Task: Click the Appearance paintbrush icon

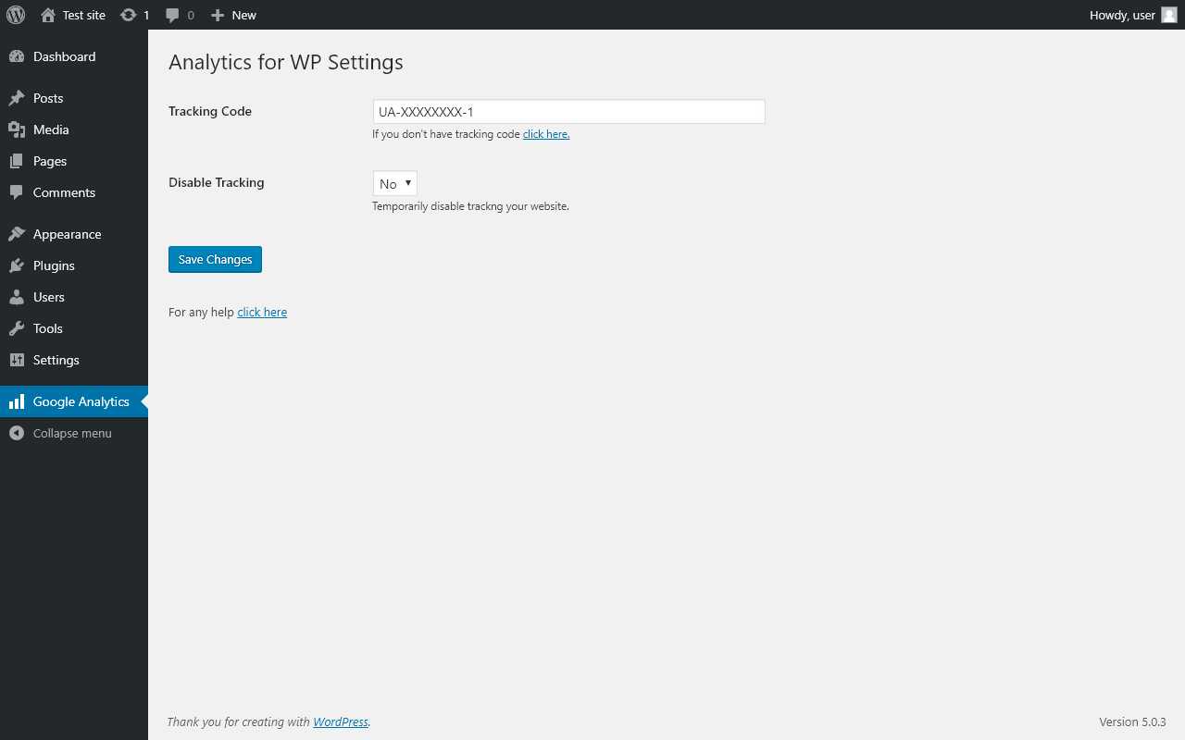Action: click(17, 234)
